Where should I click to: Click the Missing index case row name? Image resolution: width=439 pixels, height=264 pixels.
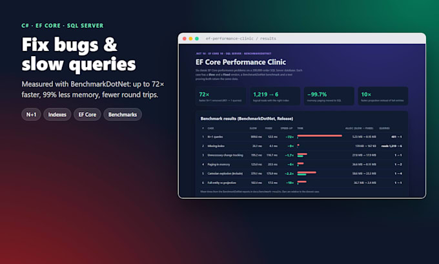click(x=216, y=146)
